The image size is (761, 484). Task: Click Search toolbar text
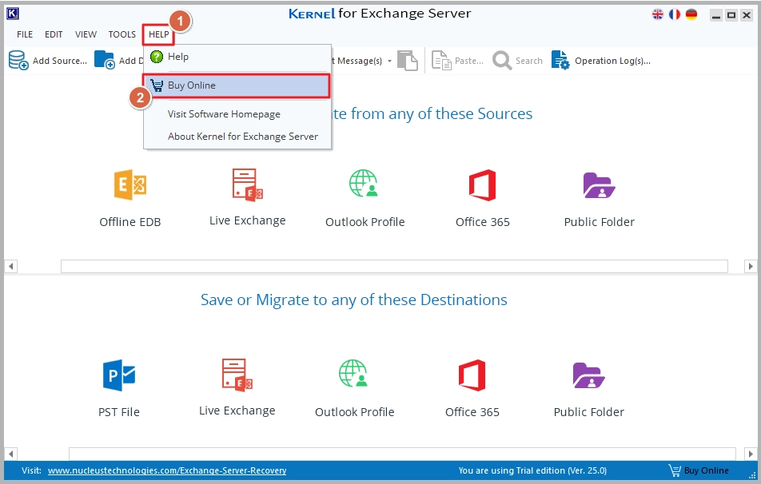coord(529,61)
